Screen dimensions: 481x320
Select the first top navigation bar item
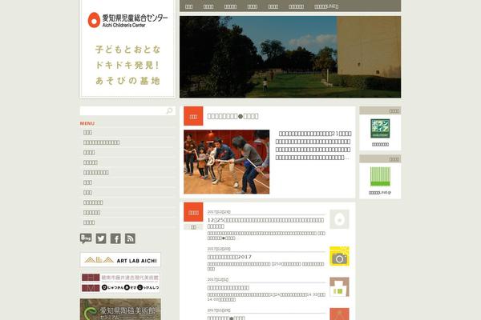[x=189, y=6]
